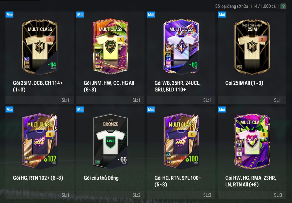Click the Mới badge on the Bronze pack

pyautogui.click(x=80, y=109)
